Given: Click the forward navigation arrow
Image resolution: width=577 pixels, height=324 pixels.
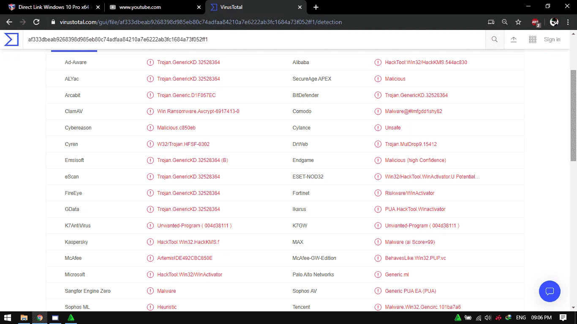Looking at the screenshot, I should pyautogui.click(x=23, y=22).
